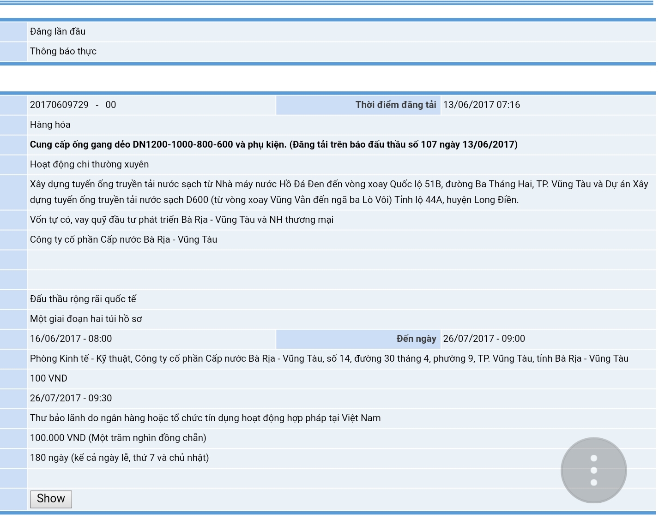Click the 'Đăng lần đầu' row text
665x519 pixels.
point(58,31)
